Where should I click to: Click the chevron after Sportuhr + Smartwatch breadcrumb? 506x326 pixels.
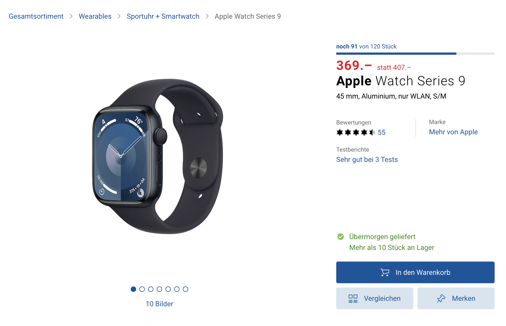coord(207,16)
